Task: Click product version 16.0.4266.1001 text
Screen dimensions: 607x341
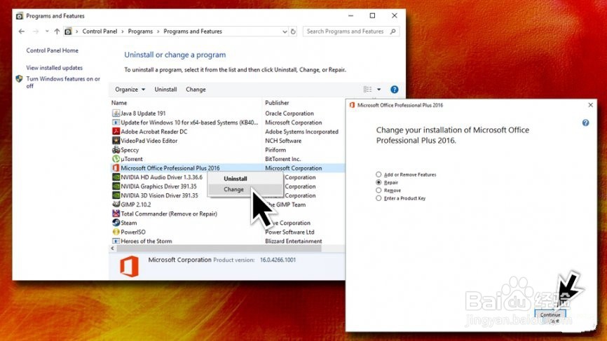Action: 278,260
